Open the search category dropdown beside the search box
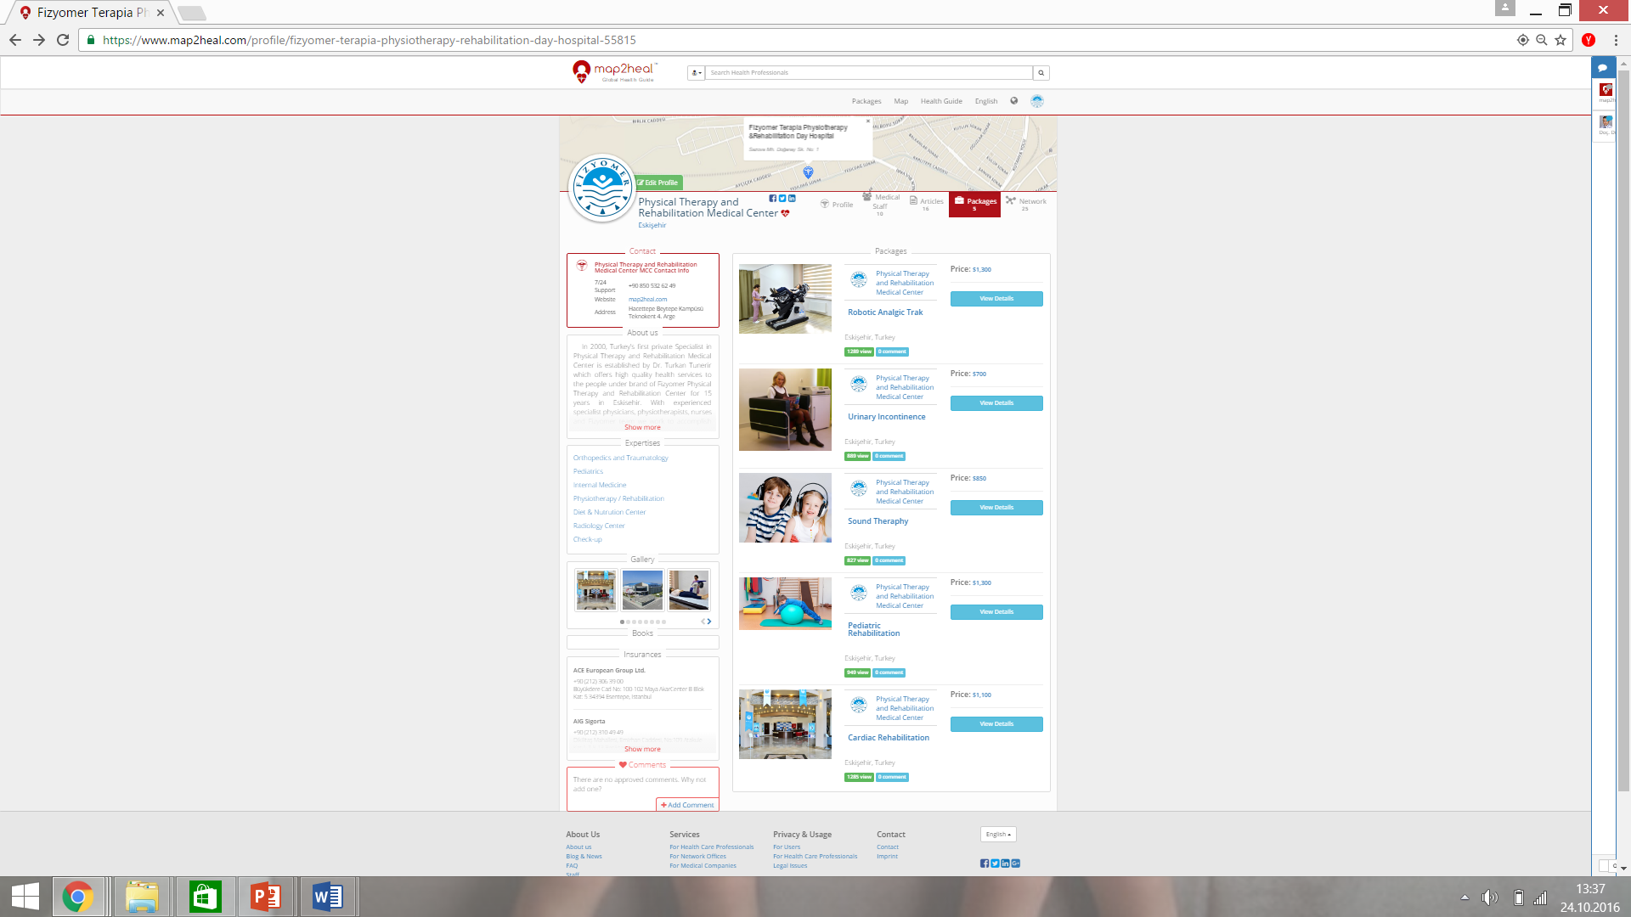1631x917 pixels. tap(696, 73)
